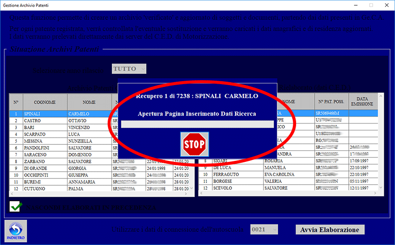Viewport: 395px width, 245px height.
Task: Select the BORGESE surname cell
Action: (238, 181)
